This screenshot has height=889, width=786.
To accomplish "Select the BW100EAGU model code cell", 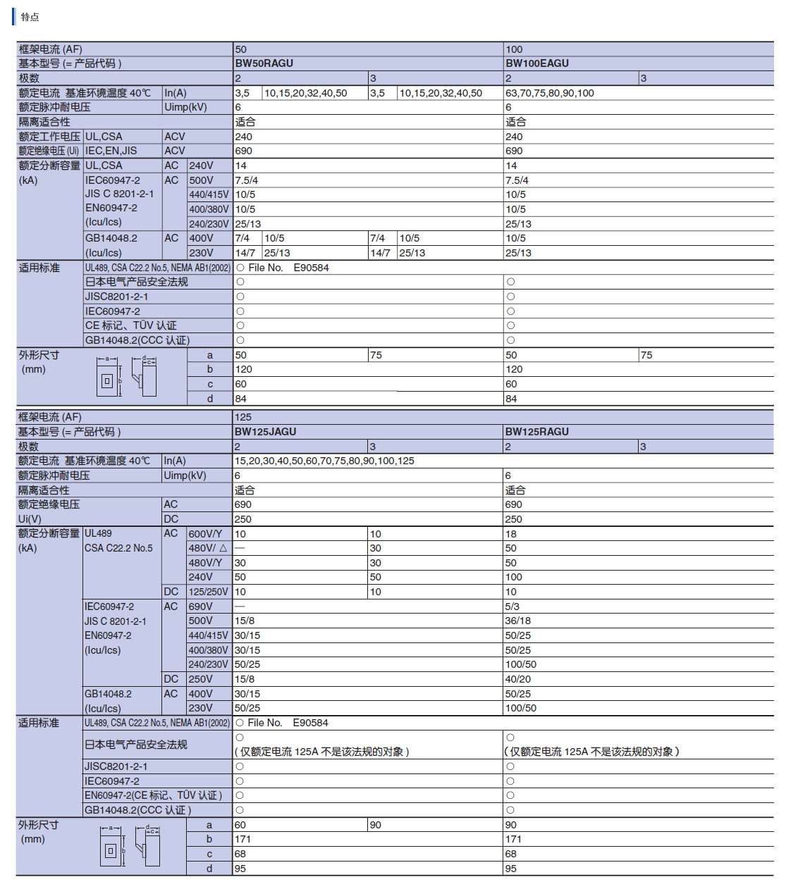I will (x=639, y=63).
